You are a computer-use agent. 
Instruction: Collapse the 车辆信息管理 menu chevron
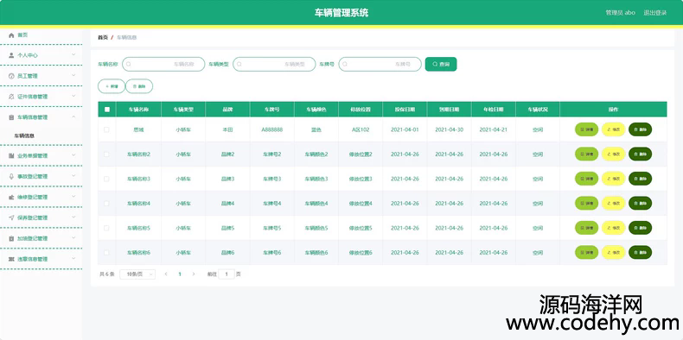73,117
